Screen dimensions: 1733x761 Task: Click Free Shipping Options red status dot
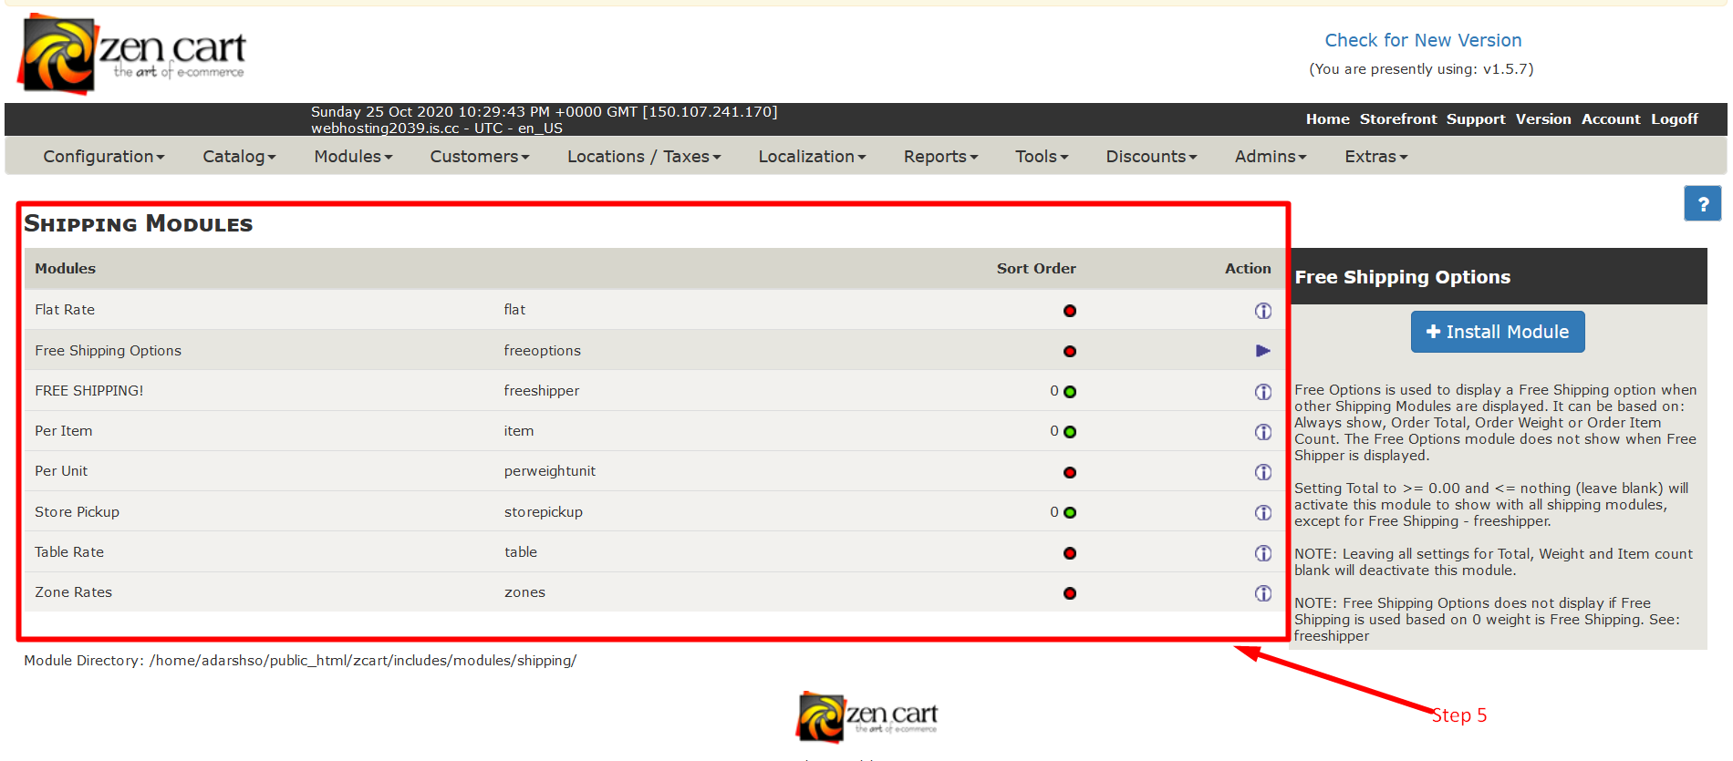point(1070,351)
